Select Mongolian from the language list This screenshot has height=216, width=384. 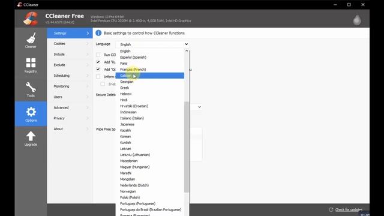[150, 179]
